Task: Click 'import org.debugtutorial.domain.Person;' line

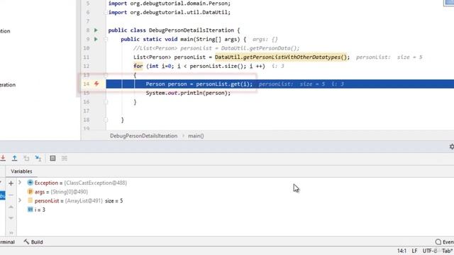Action: [170, 4]
